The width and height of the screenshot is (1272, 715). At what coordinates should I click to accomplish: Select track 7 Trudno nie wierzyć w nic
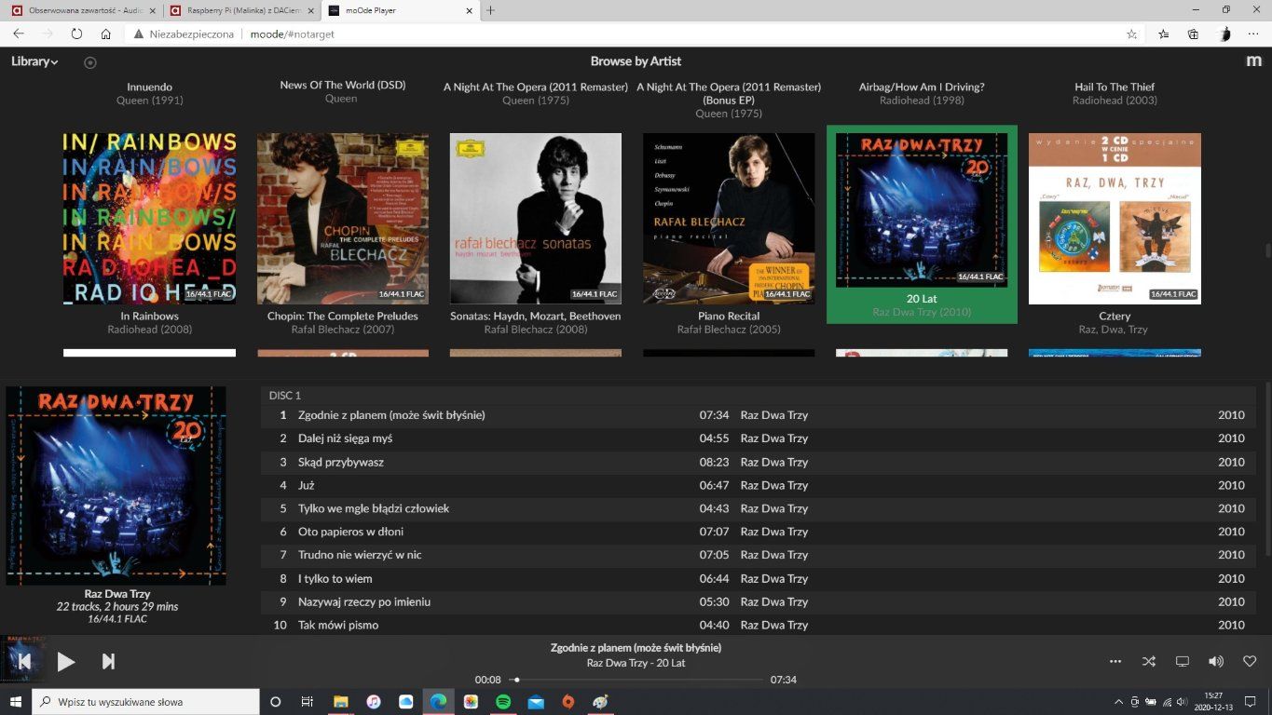758,555
